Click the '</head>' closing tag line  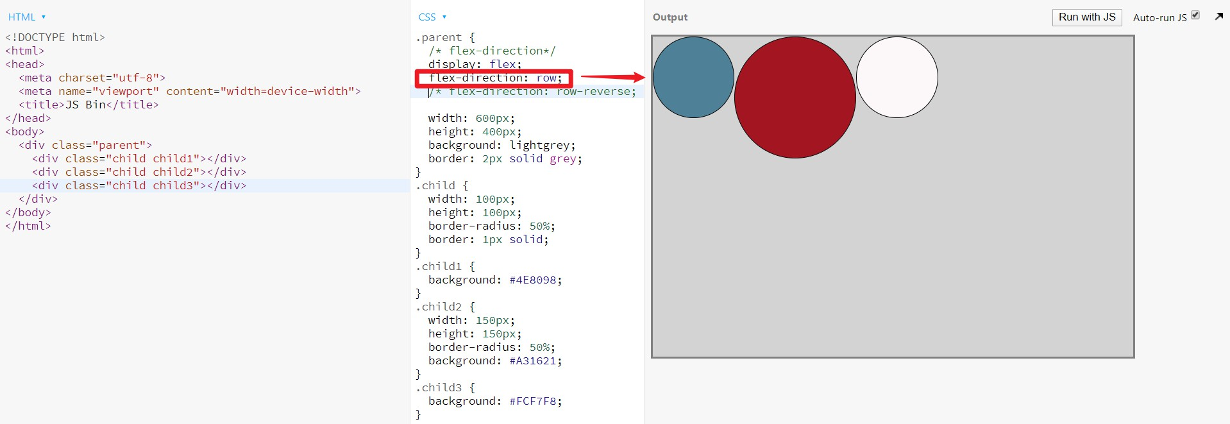28,119
